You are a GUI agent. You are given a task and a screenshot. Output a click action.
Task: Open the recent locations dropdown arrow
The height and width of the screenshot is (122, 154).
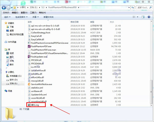[12, 8]
